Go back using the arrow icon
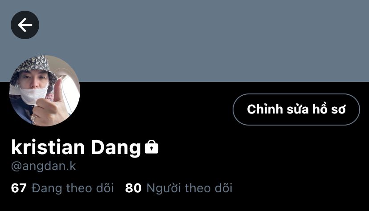 25,25
